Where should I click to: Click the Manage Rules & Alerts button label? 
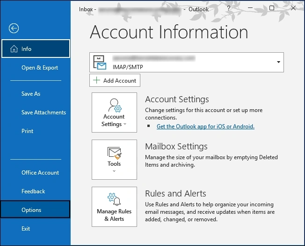114,215
